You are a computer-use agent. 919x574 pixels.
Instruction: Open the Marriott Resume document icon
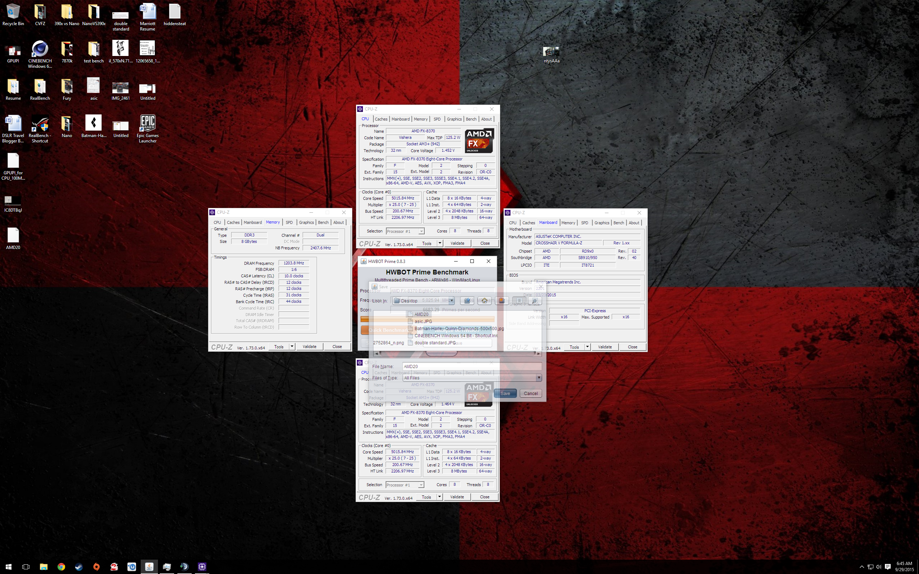tap(148, 18)
